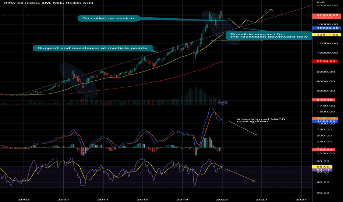
Task: Click the 2007 label on time axis
Action: coord(63,199)
